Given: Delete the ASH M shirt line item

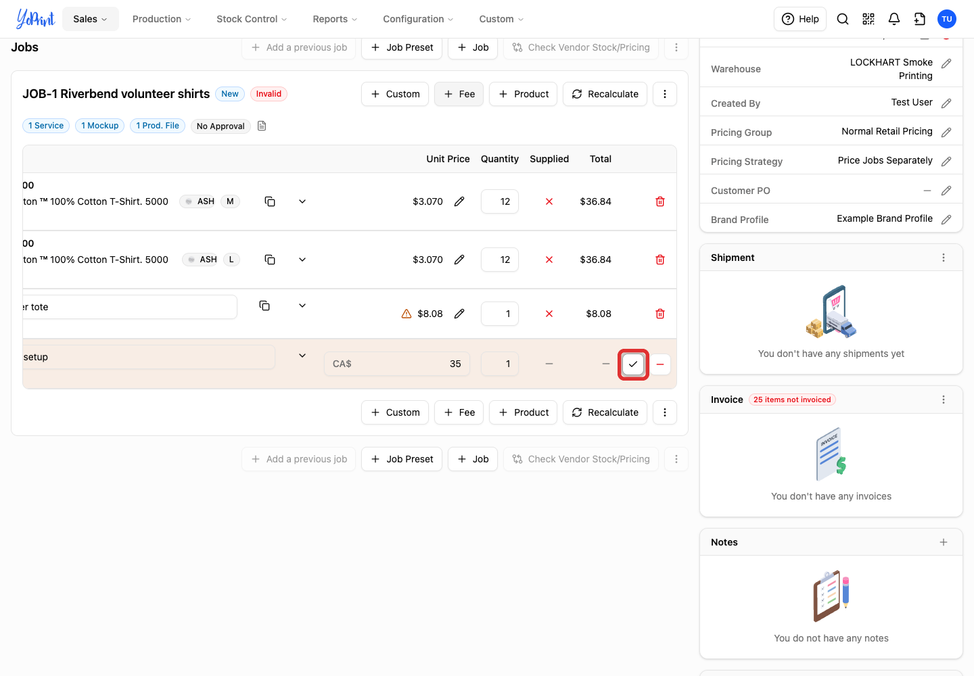Looking at the screenshot, I should tap(660, 201).
